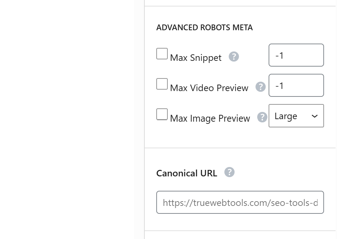The image size is (337, 239).
Task: Click the truewebtools.com placeholder URL text
Action: (x=240, y=203)
